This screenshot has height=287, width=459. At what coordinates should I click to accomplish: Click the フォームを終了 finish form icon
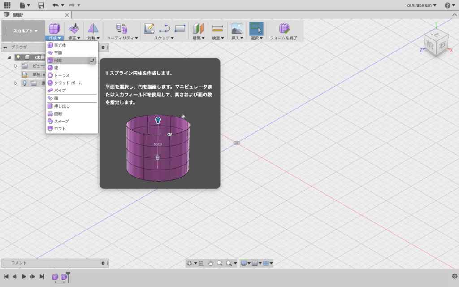pyautogui.click(x=284, y=28)
